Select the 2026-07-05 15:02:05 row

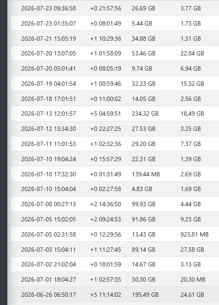[x=115, y=219]
